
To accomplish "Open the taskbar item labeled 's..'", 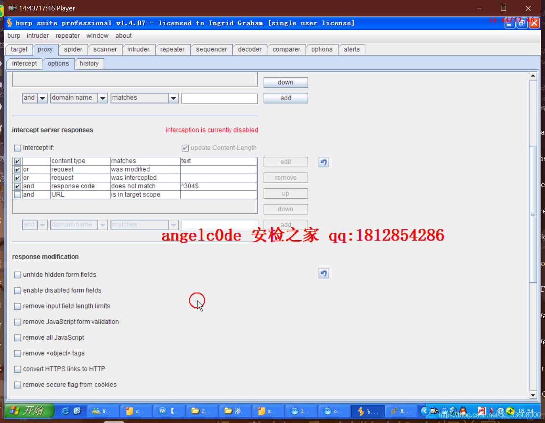I will click(x=269, y=411).
